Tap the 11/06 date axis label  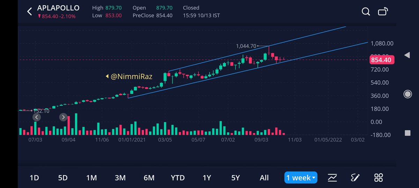(x=102, y=140)
